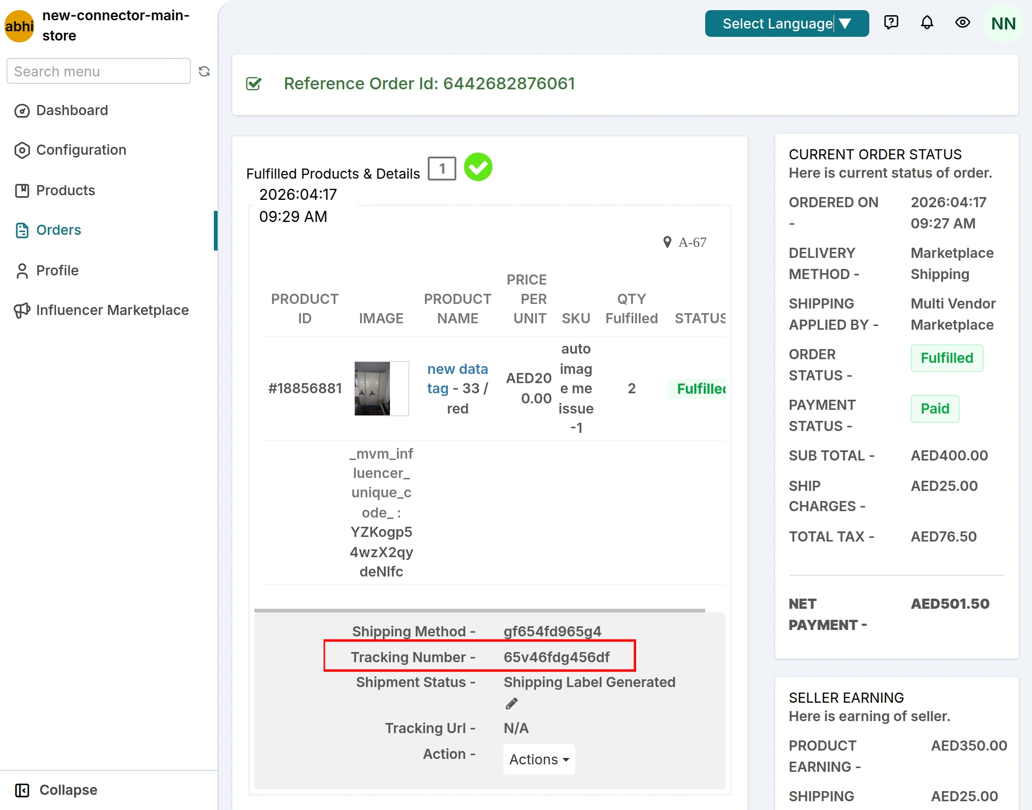Open the new data tag product link
This screenshot has width=1032, height=810.
457,379
